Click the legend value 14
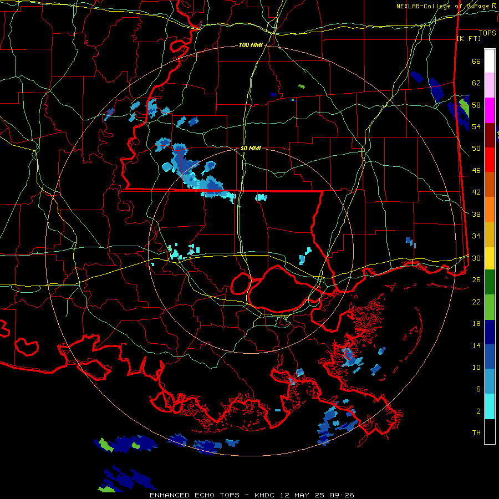499x499 pixels. (476, 345)
